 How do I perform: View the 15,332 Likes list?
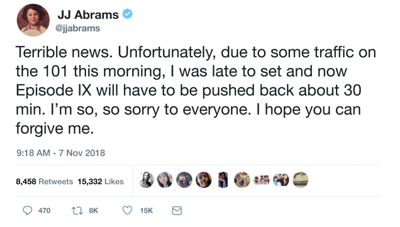(101, 182)
